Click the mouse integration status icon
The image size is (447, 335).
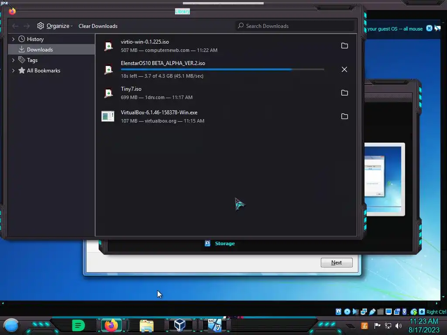[x=414, y=311]
